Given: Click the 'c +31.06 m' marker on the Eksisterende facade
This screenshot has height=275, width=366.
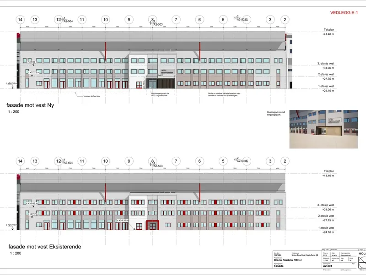Looking at the screenshot, I should pos(32,203).
